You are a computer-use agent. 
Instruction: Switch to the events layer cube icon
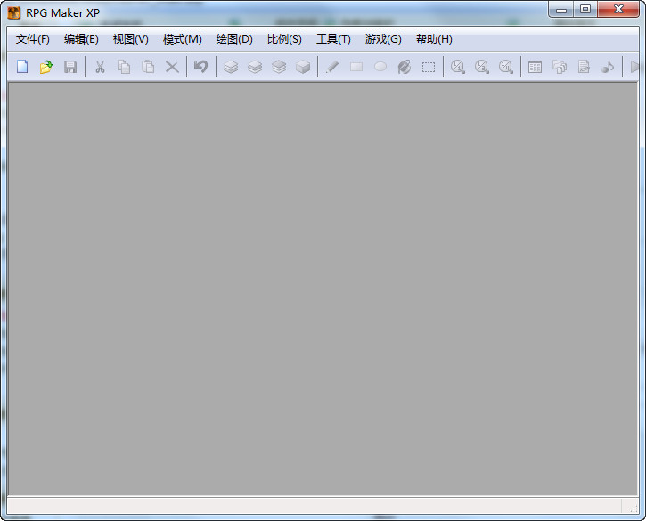(303, 67)
